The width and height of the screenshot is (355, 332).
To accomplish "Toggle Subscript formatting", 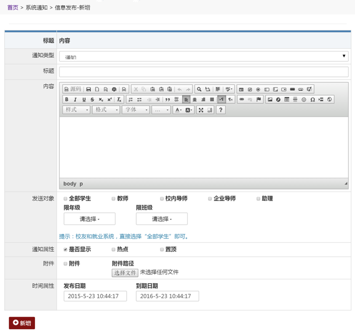I will [x=101, y=100].
